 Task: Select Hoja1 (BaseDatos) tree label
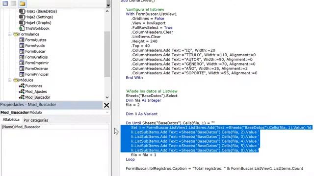(x=41, y=11)
